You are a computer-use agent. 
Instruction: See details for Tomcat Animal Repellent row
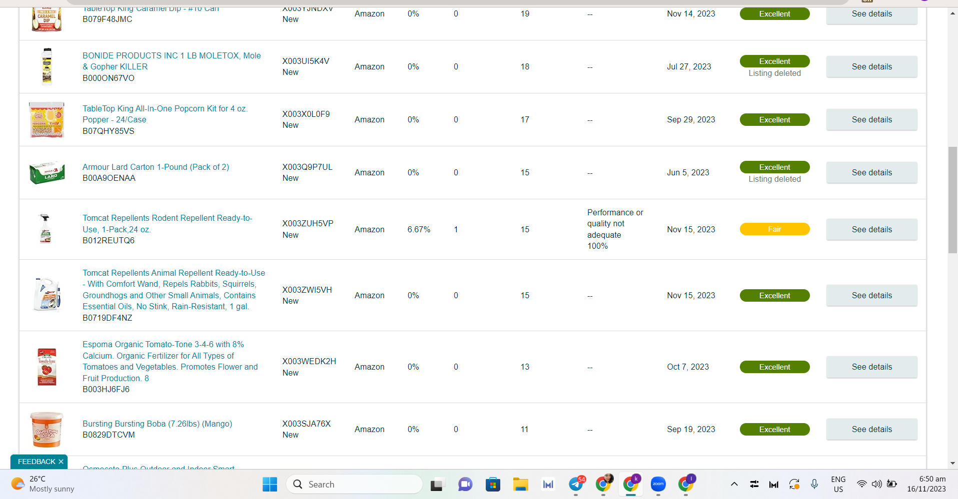coord(871,295)
